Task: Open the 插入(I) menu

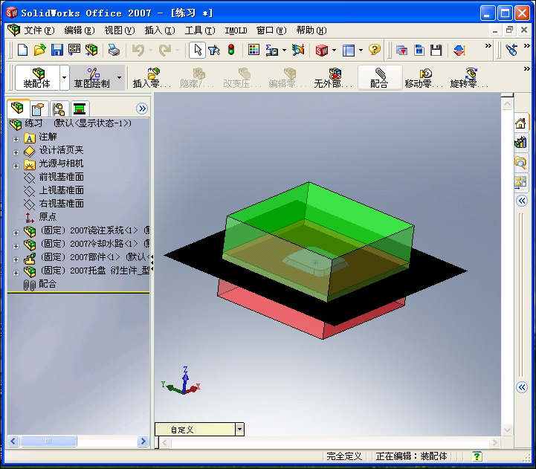Action: [x=160, y=30]
